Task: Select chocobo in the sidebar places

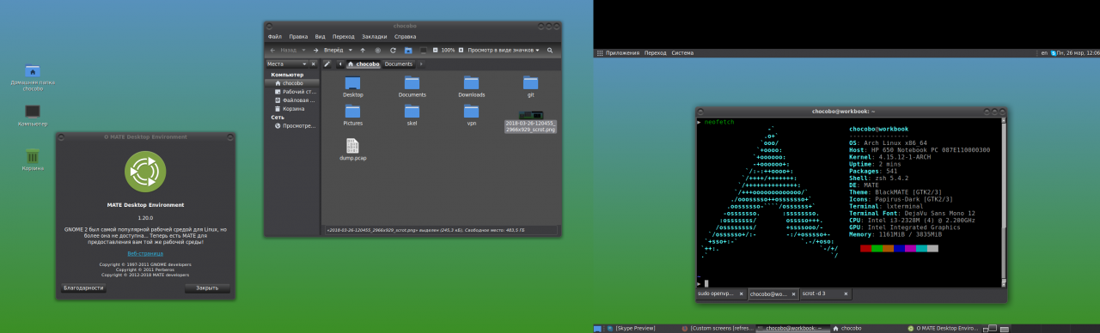Action: click(x=292, y=83)
